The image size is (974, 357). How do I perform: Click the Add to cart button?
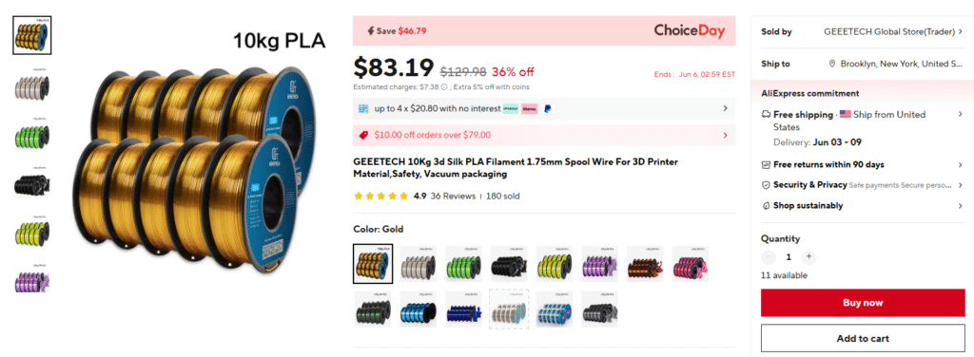point(863,338)
